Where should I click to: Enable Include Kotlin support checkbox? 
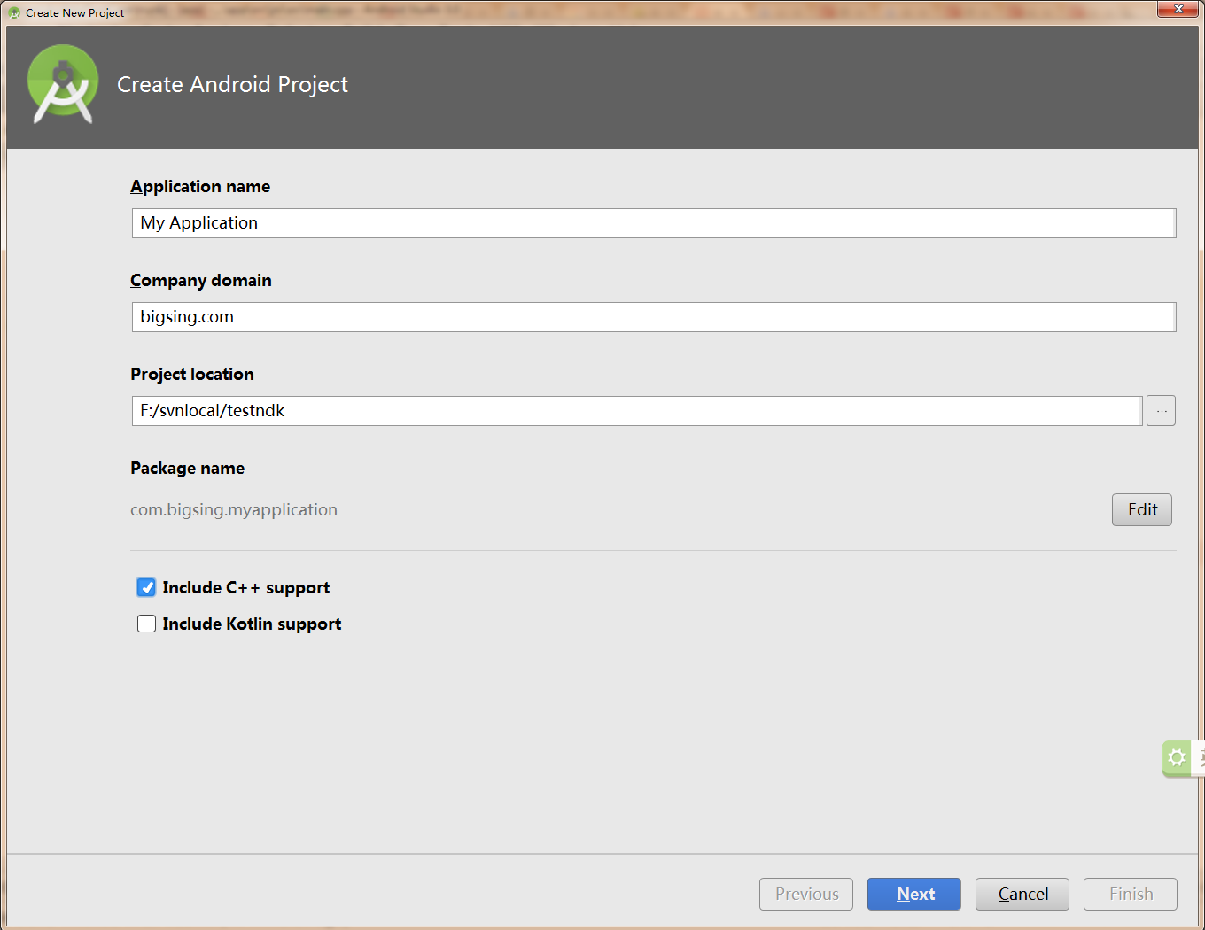(147, 624)
